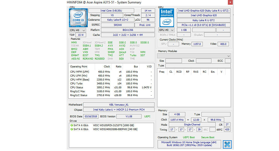Click the green UEFI label beside BIOS Version

click(147, 117)
